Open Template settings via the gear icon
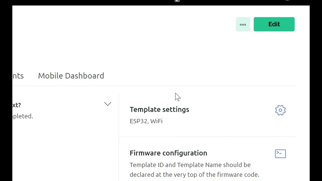Viewport: 322px width, 181px height. 280,110
